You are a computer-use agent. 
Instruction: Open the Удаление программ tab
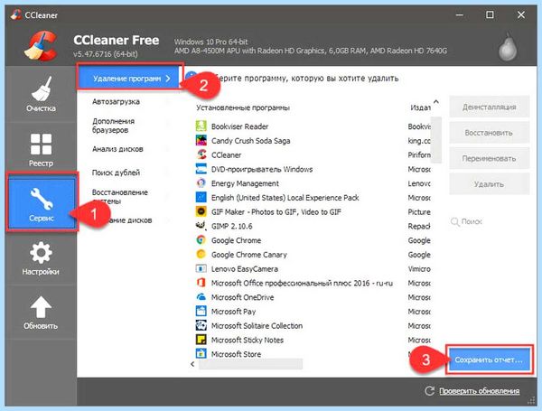tap(129, 79)
